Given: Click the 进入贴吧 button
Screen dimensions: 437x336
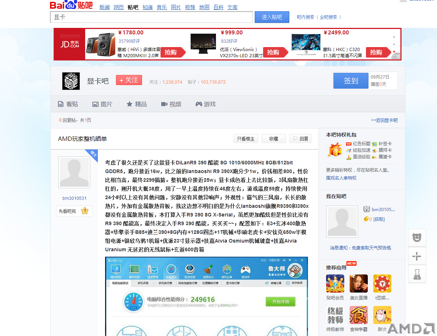Looking at the screenshot, I should (x=272, y=17).
